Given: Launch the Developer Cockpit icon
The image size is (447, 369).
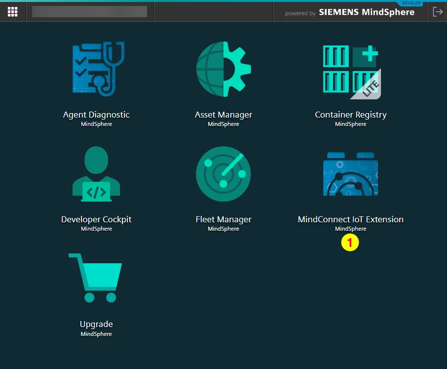Looking at the screenshot, I should coord(96,174).
